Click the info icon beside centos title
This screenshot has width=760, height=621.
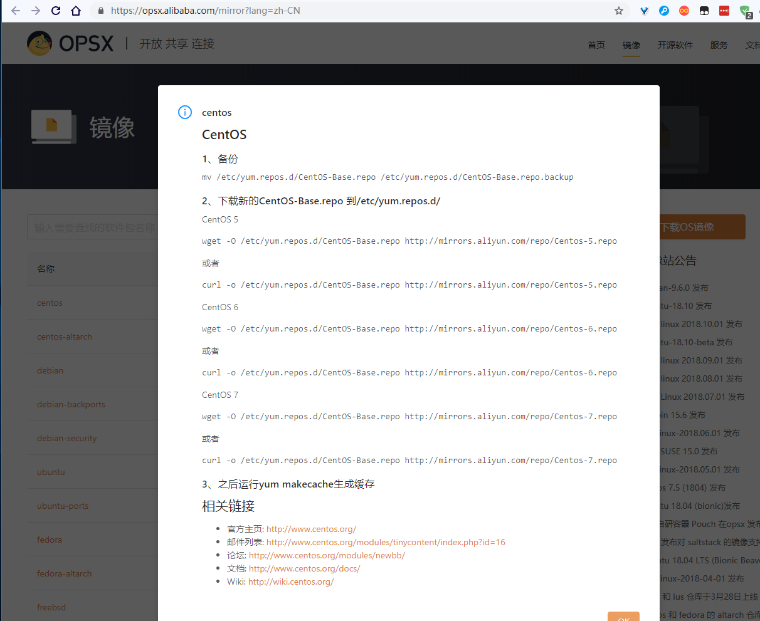point(185,112)
